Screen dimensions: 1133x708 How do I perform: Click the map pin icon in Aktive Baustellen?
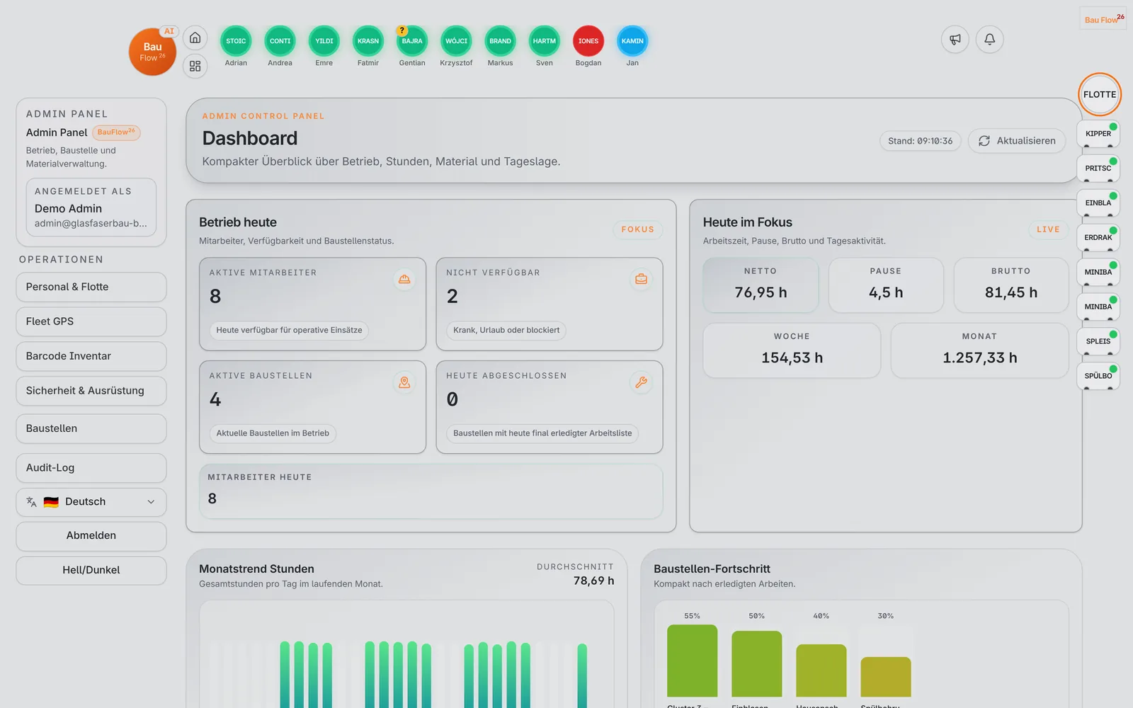point(404,382)
